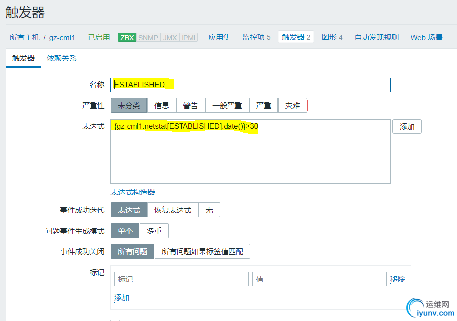Click 添加 button beside expression box
Viewport: 457px width, 321px height.
tap(407, 126)
